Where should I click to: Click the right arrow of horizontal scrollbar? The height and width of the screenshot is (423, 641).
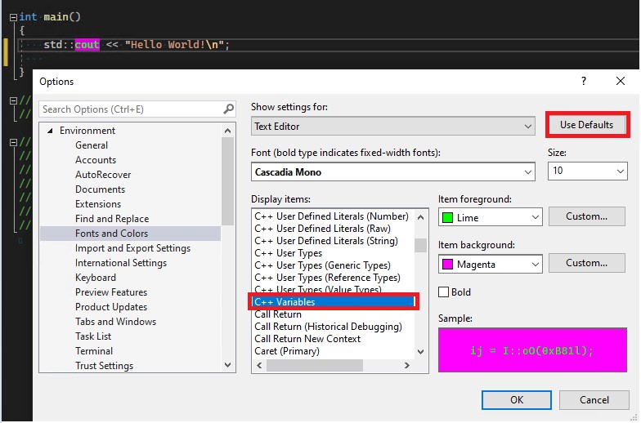[406, 366]
